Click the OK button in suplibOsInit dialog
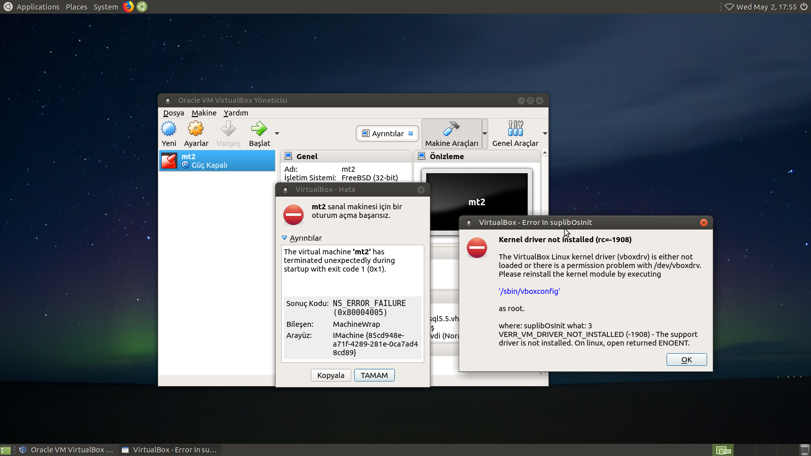 (x=686, y=360)
